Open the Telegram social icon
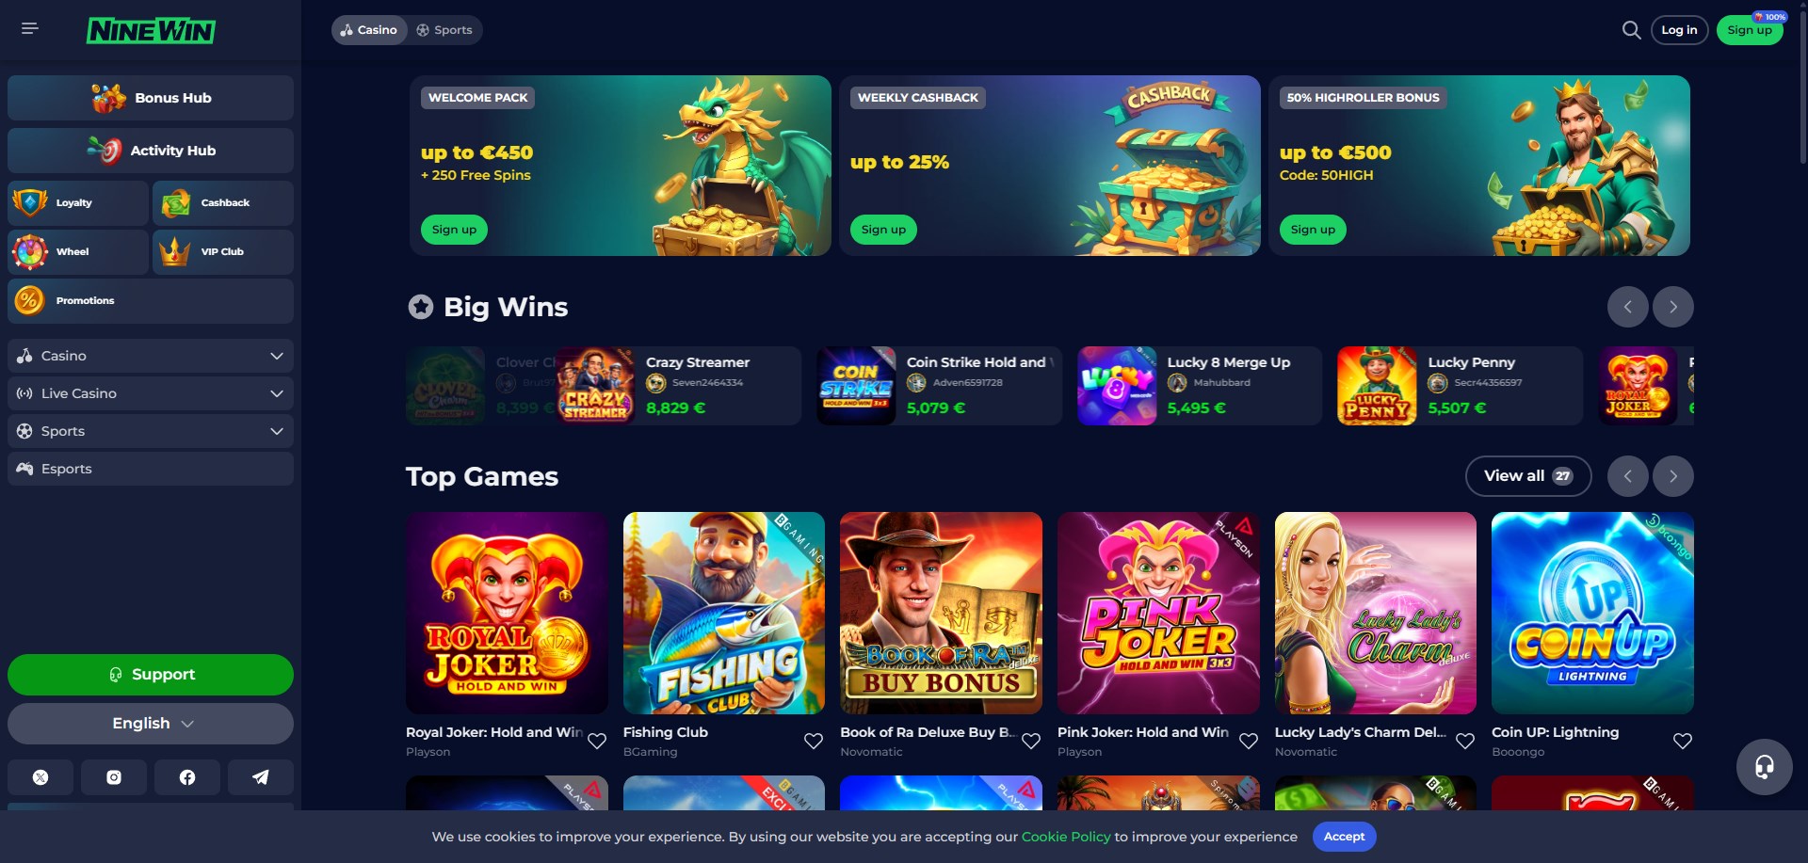 (x=261, y=777)
